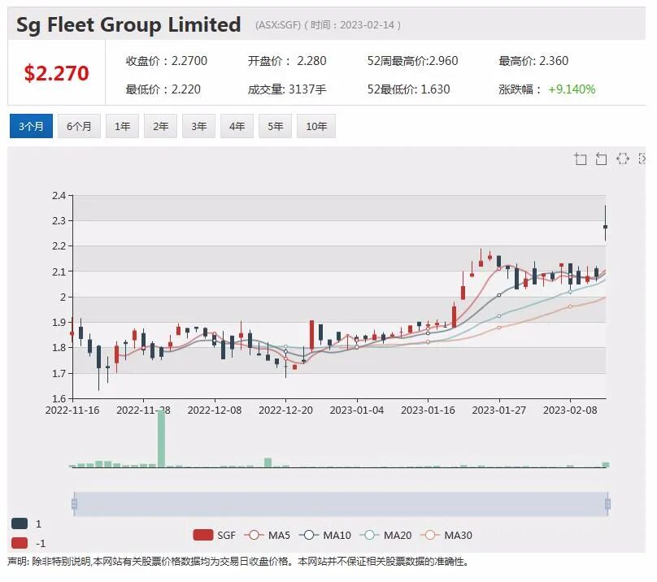Switch to the 6个月 range tab

79,126
